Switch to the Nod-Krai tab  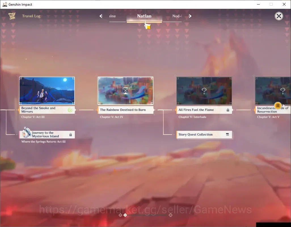point(177,16)
